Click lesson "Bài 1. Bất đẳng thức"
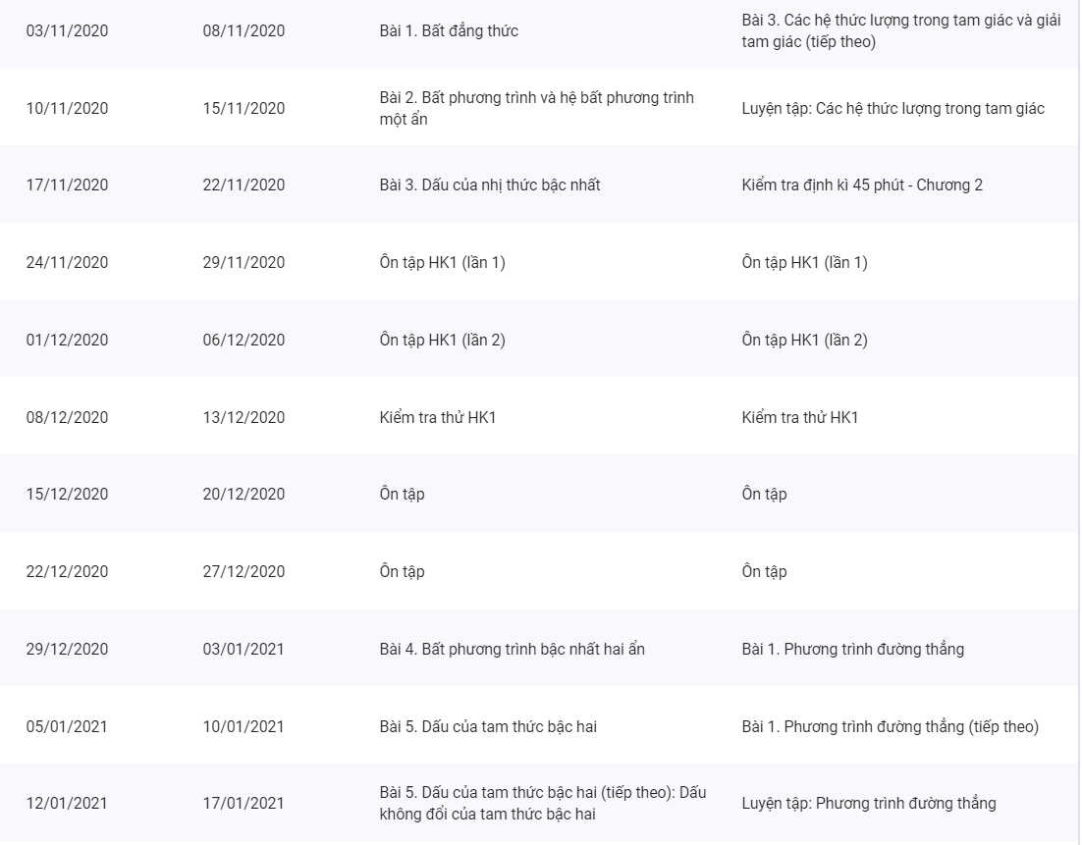1082x845 pixels. click(449, 30)
